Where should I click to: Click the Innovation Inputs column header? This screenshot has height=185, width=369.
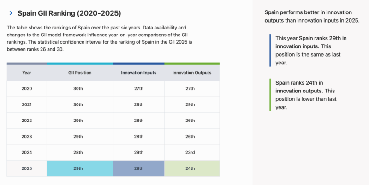(138, 73)
